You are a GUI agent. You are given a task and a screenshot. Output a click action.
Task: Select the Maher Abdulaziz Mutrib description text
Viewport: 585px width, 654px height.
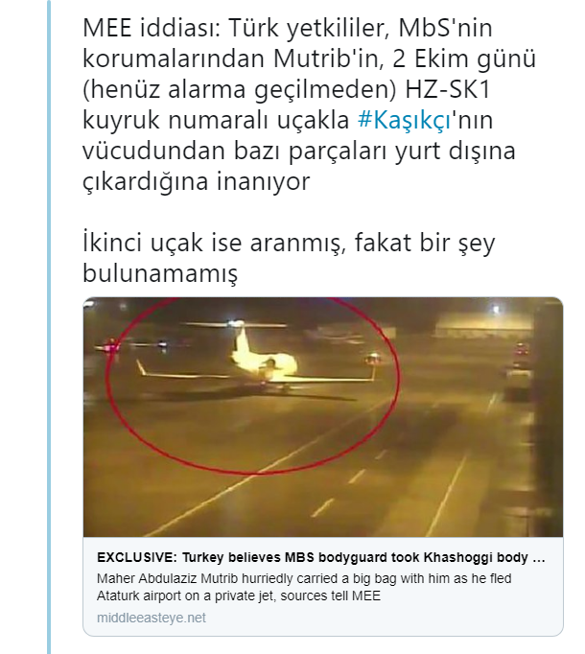304,587
